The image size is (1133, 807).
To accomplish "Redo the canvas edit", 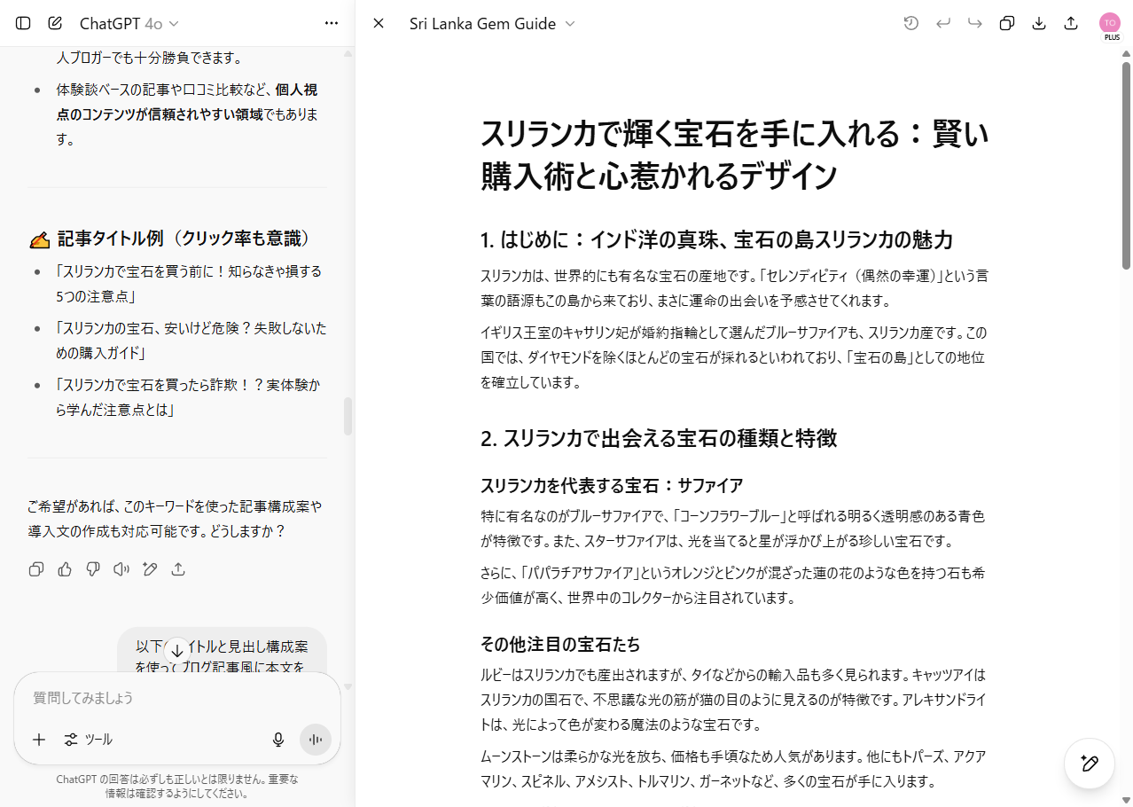I will coord(975,23).
